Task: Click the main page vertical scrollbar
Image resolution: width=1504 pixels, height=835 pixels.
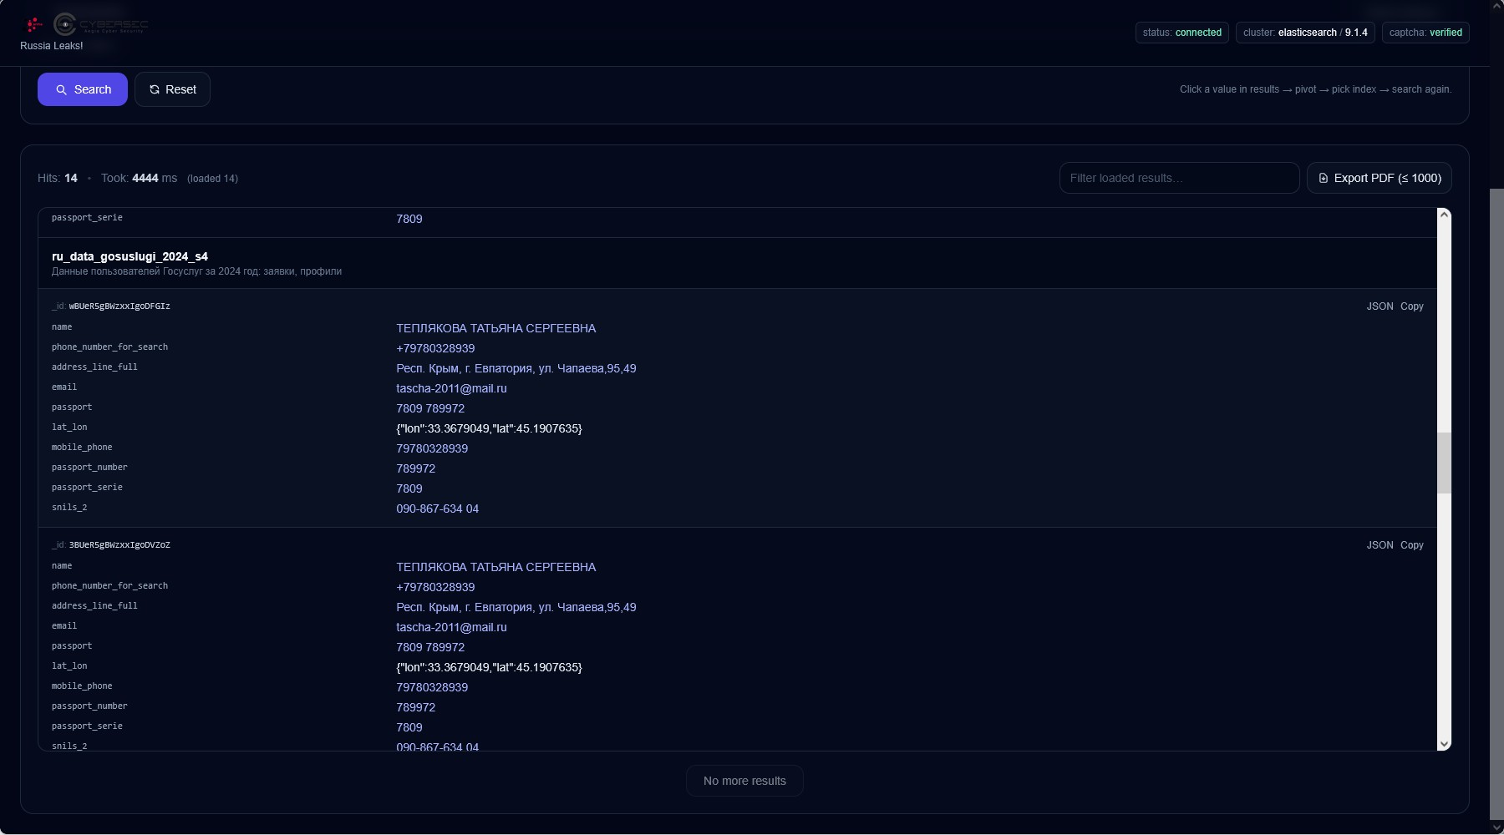Action: click(x=1496, y=501)
